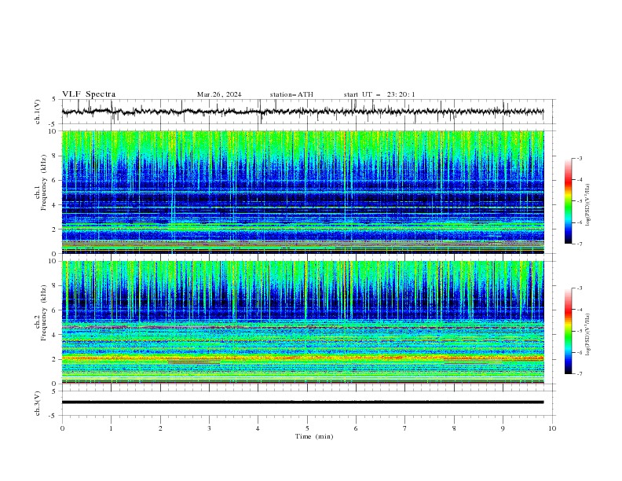Click the upper colorbar's log(PSD) label
Viewport: 622px width, 481px height.
point(587,205)
